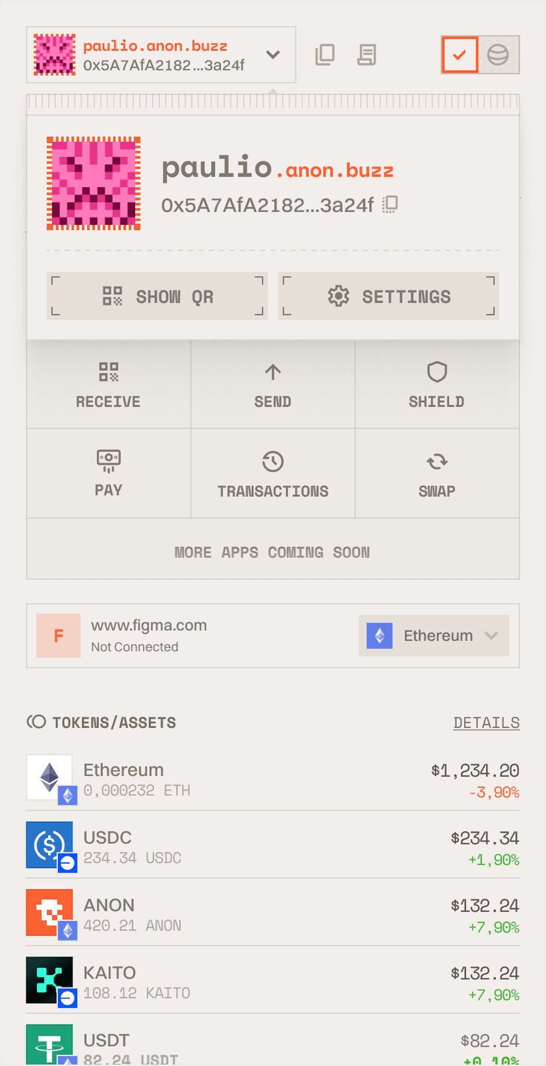Select the orange checkmark toggle option
Screen dimensions: 546x1066
tap(460, 55)
